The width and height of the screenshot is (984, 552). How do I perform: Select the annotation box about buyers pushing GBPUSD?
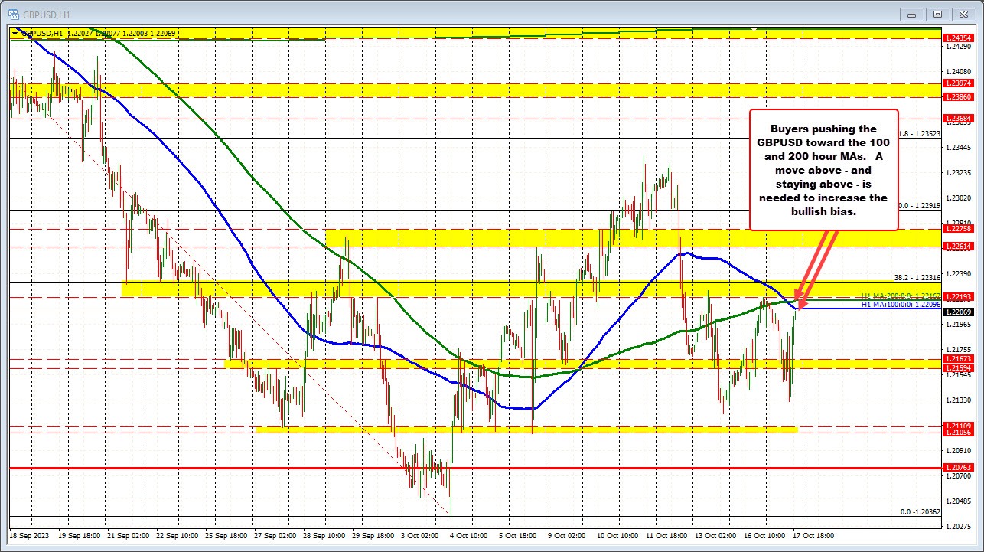pyautogui.click(x=823, y=170)
